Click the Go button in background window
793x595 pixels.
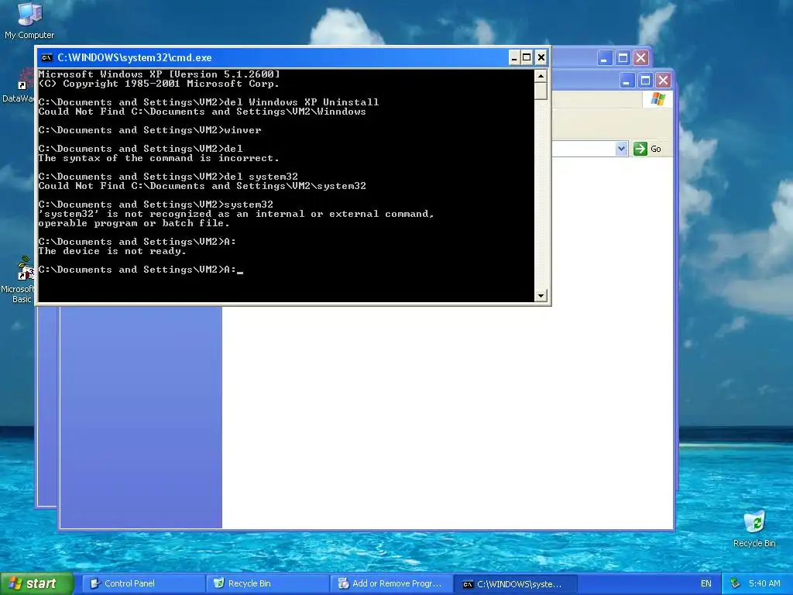coord(647,149)
